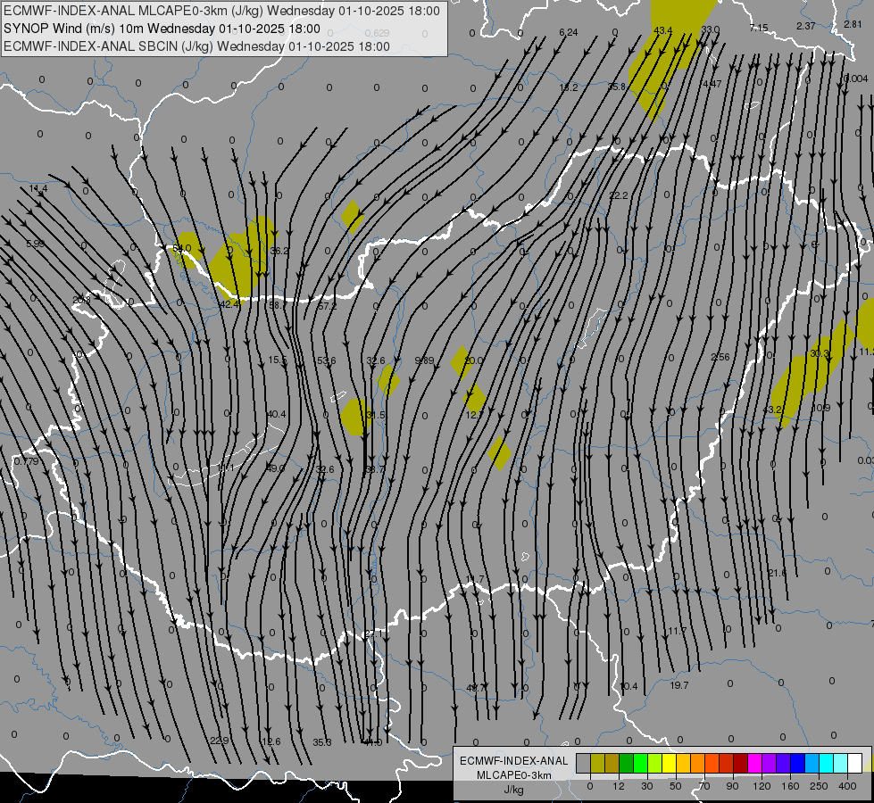Choose the white swatch at the legend end

point(855,763)
